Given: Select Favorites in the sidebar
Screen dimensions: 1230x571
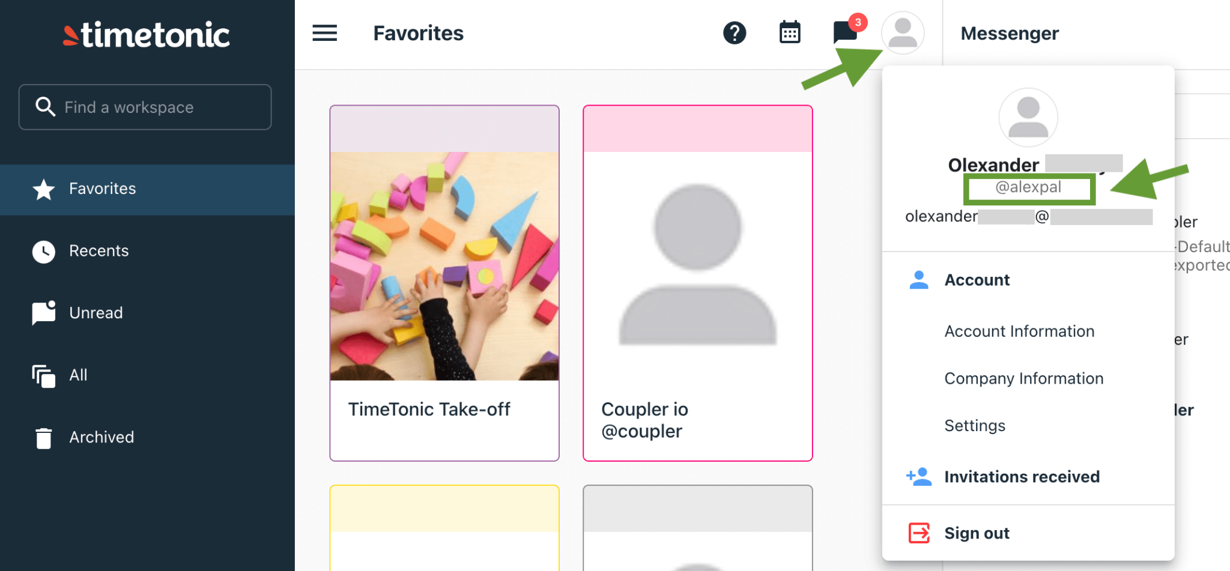Looking at the screenshot, I should coord(102,189).
